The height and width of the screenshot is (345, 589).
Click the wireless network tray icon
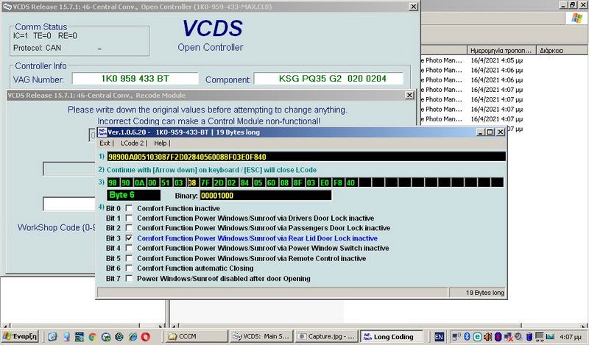pos(456,336)
